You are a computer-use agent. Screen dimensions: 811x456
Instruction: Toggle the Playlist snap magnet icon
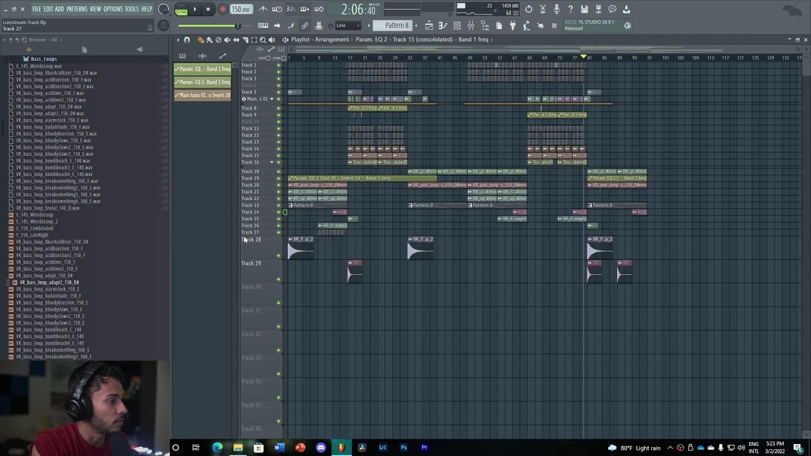pos(187,40)
